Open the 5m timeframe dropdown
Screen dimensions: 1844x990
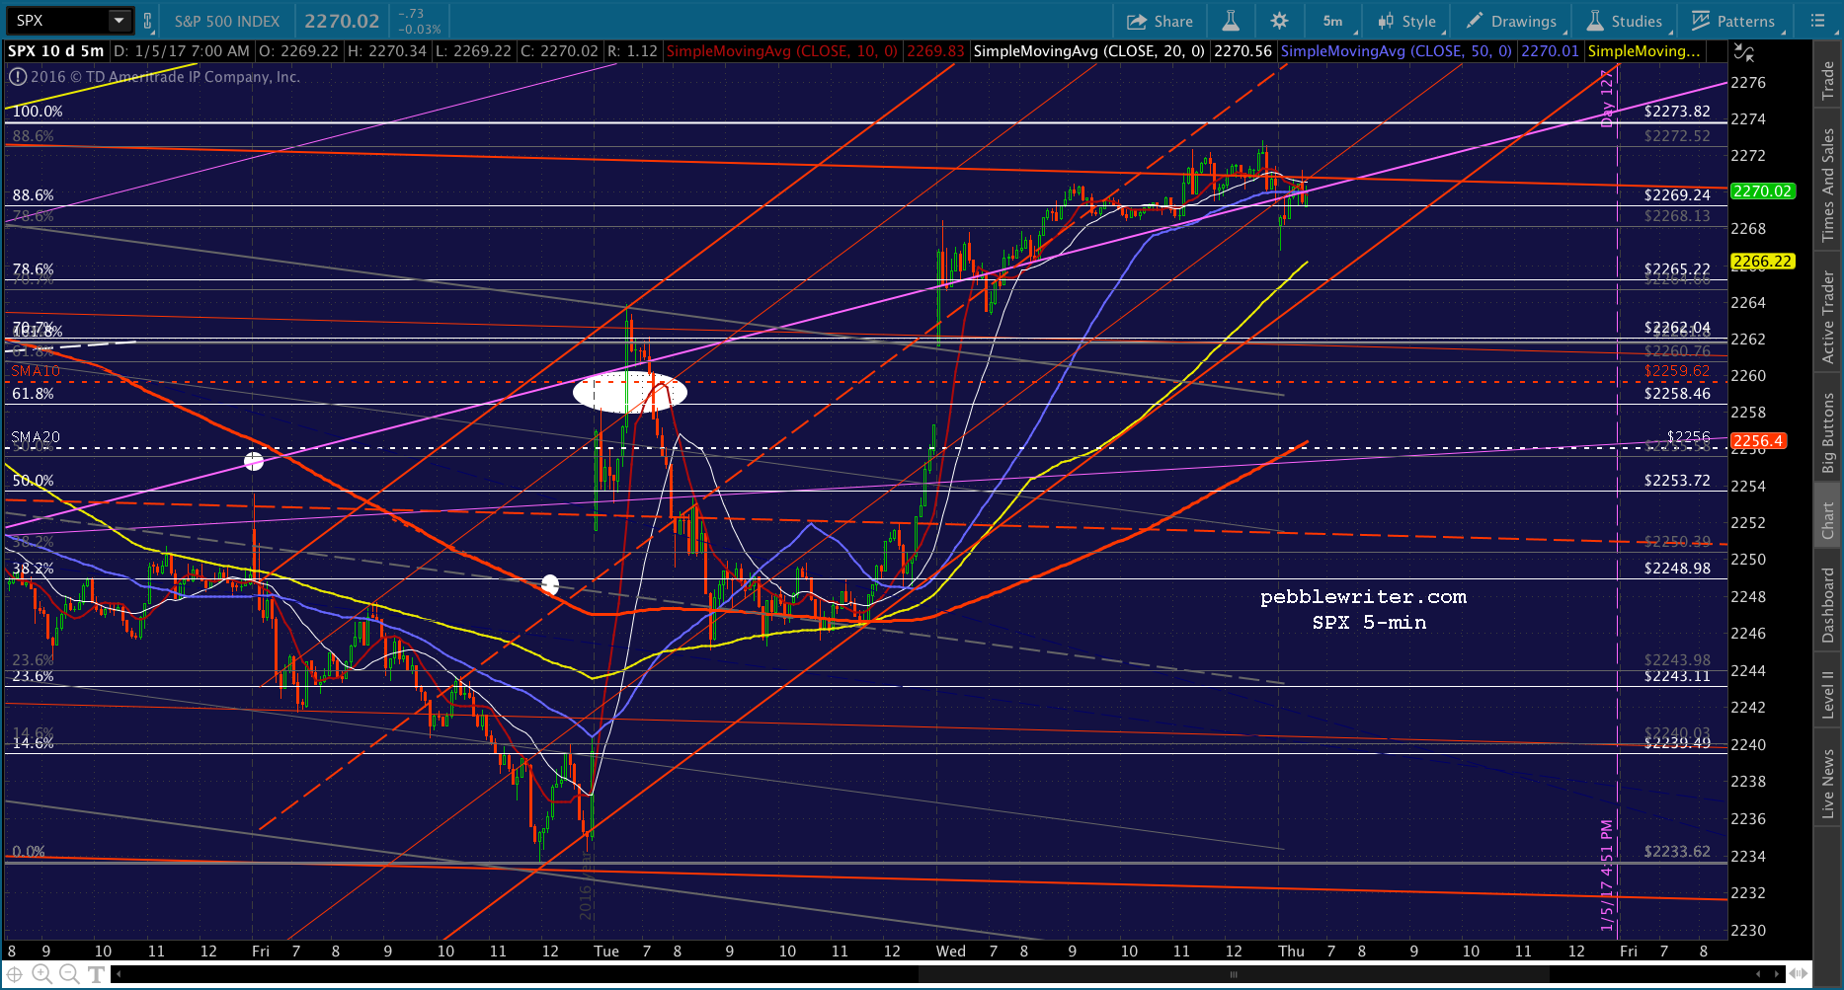point(1334,21)
